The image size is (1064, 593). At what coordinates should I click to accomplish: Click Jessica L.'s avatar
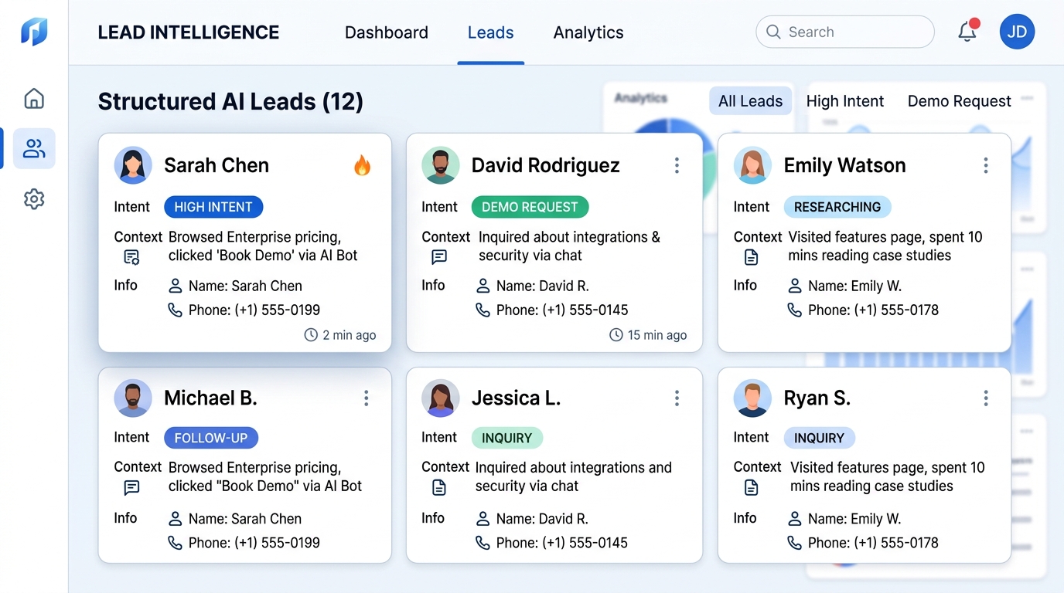tap(441, 398)
